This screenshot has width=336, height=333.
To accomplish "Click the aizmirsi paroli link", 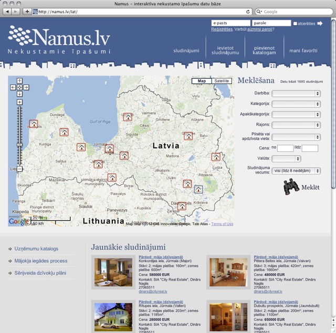I will pyautogui.click(x=260, y=29).
